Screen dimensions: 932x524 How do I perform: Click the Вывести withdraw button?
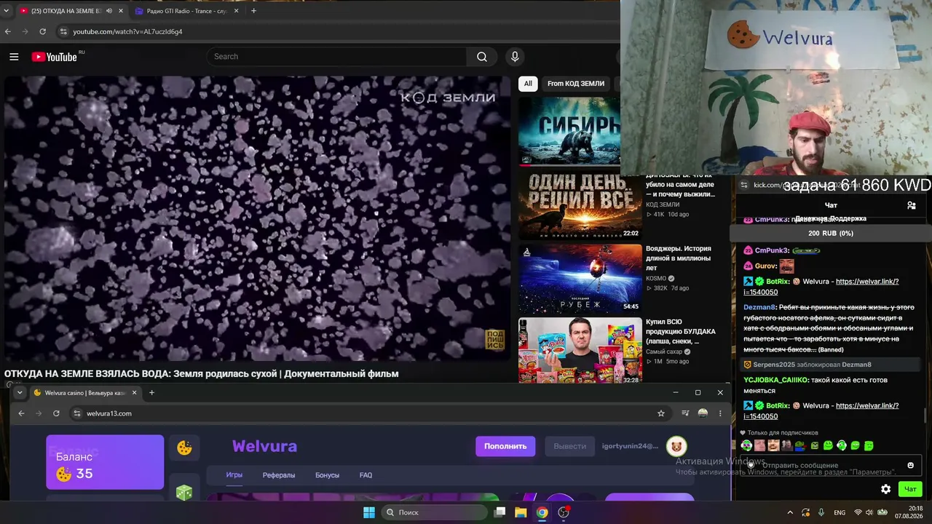(569, 446)
